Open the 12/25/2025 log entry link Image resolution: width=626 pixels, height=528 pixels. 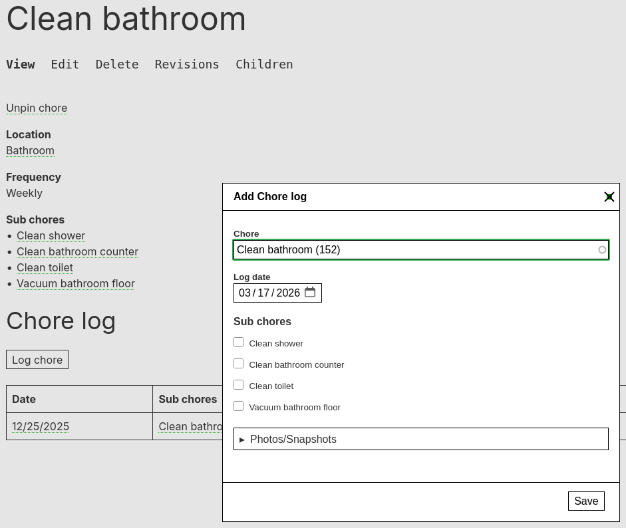[41, 426]
